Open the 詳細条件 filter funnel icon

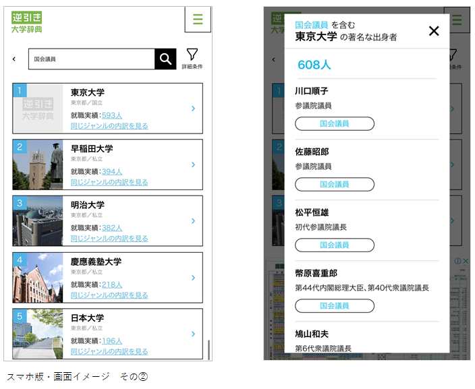click(x=192, y=58)
